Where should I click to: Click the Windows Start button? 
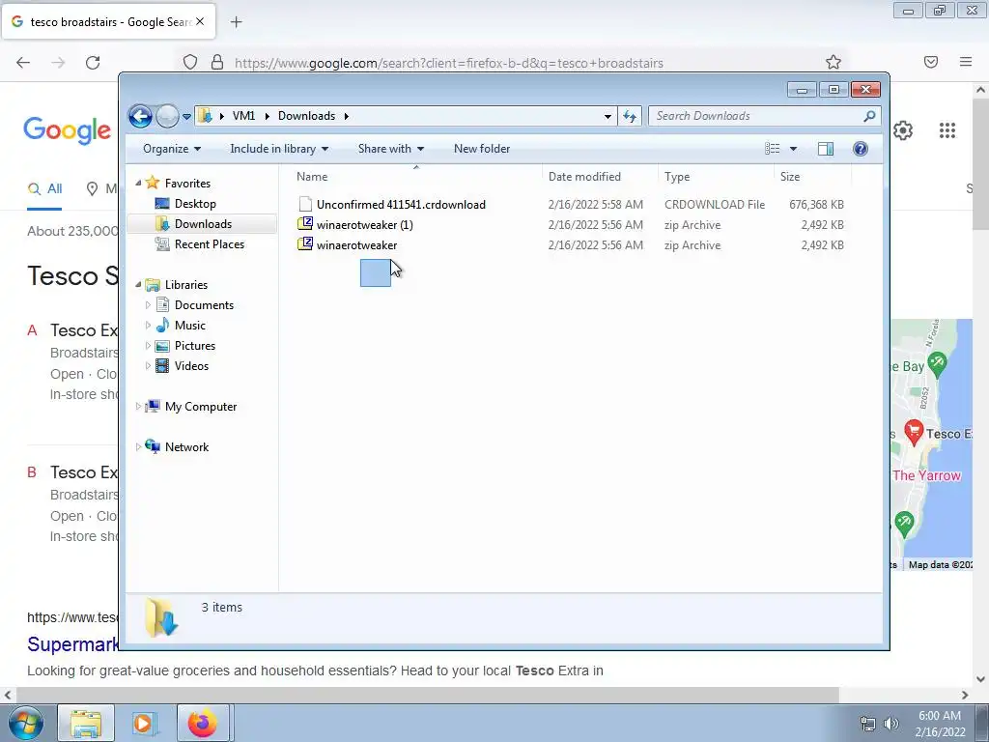[25, 723]
